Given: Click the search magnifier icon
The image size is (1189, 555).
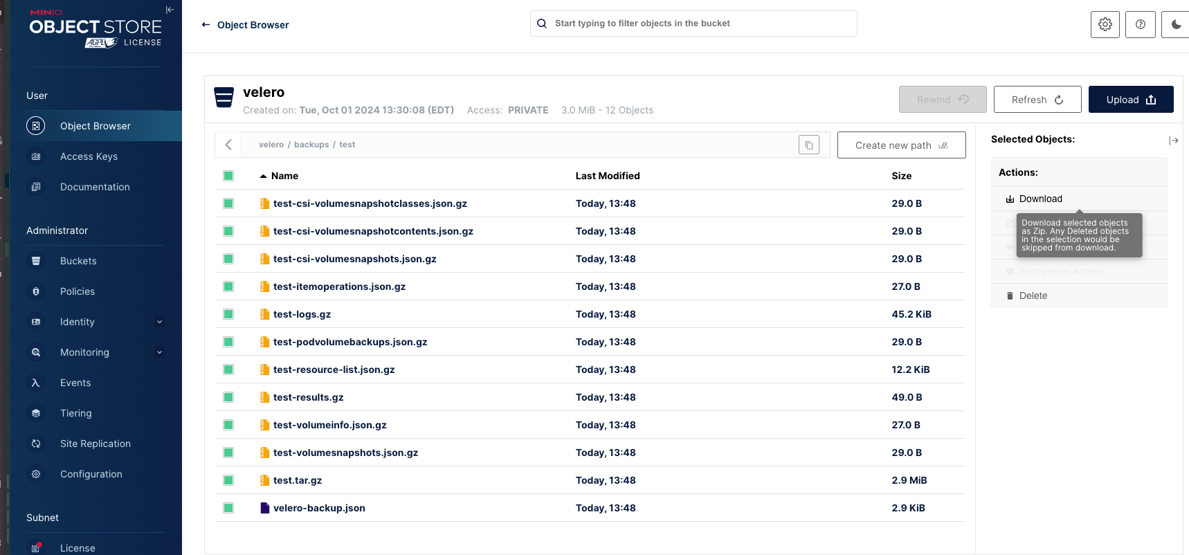Looking at the screenshot, I should pos(542,24).
